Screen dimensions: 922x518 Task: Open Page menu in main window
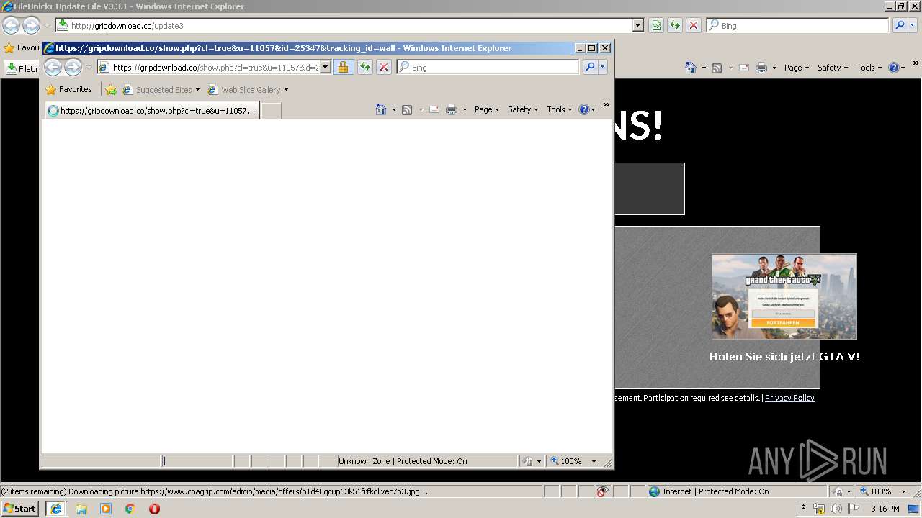(x=796, y=68)
